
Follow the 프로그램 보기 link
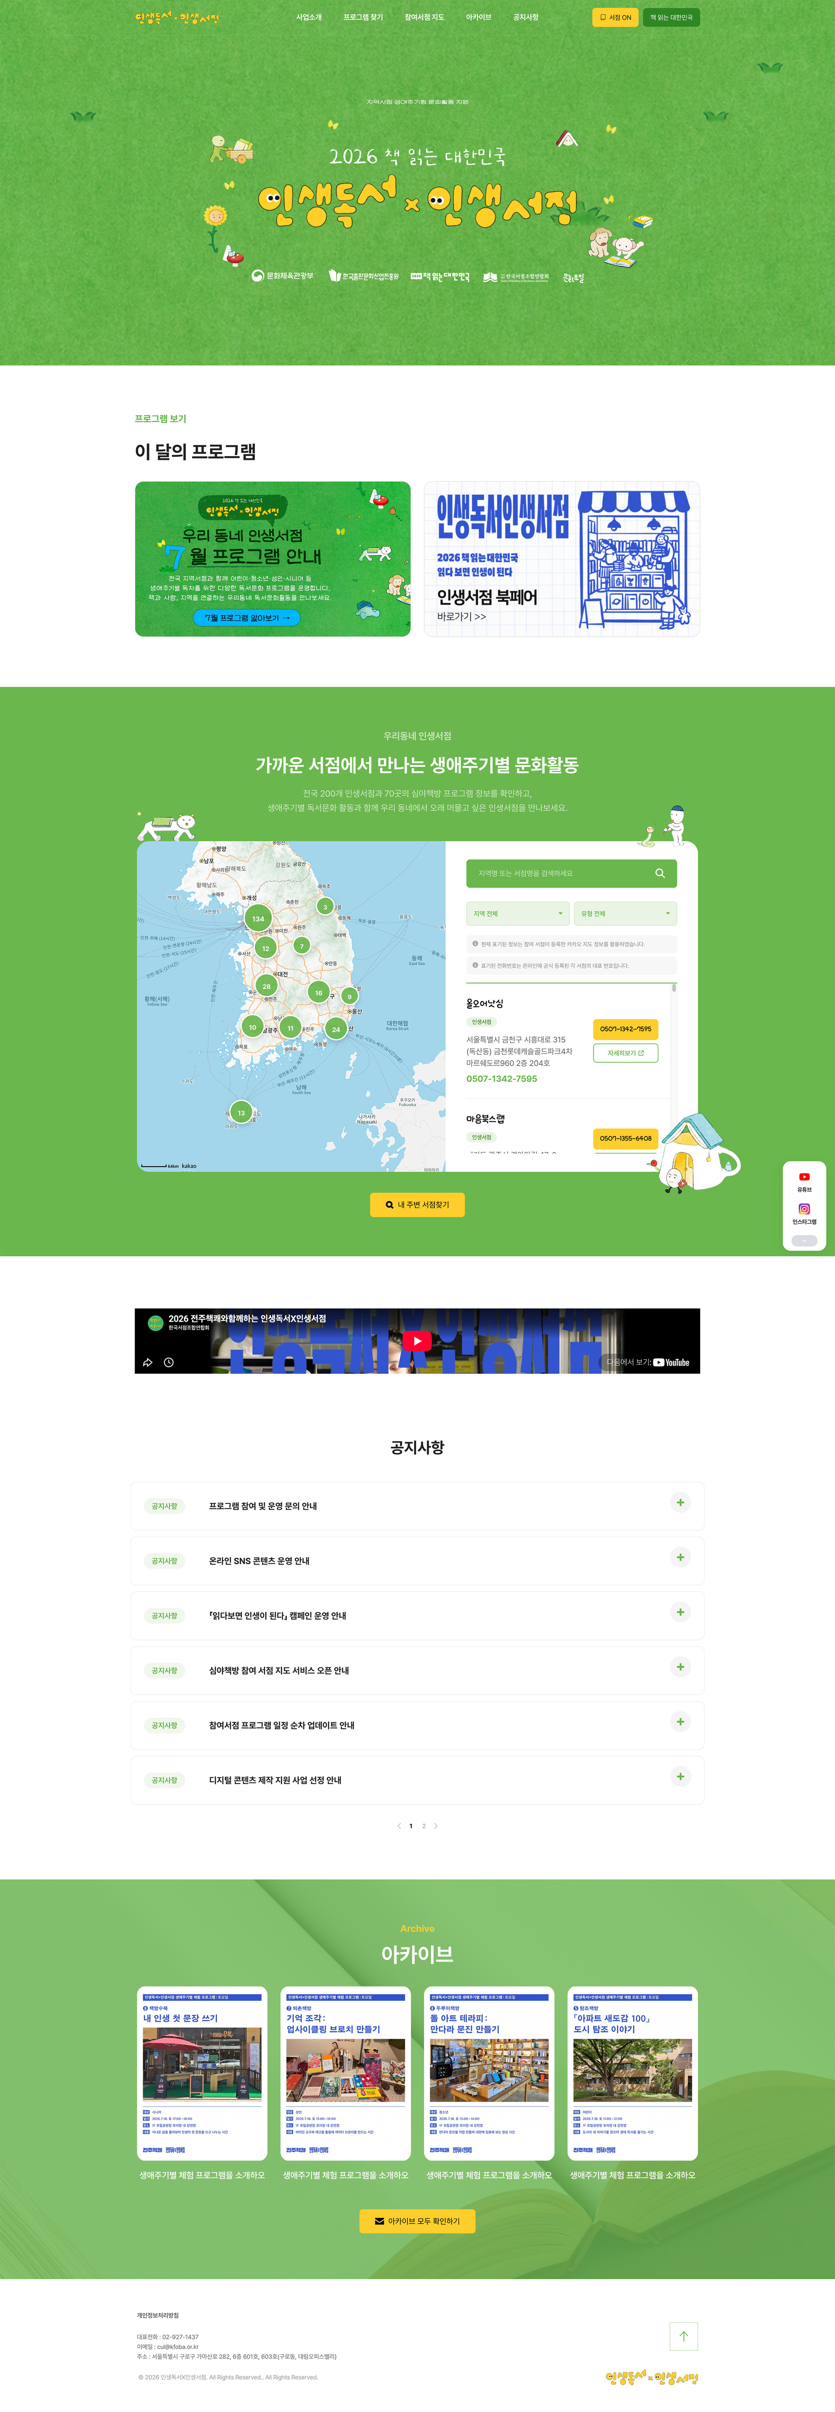point(160,419)
